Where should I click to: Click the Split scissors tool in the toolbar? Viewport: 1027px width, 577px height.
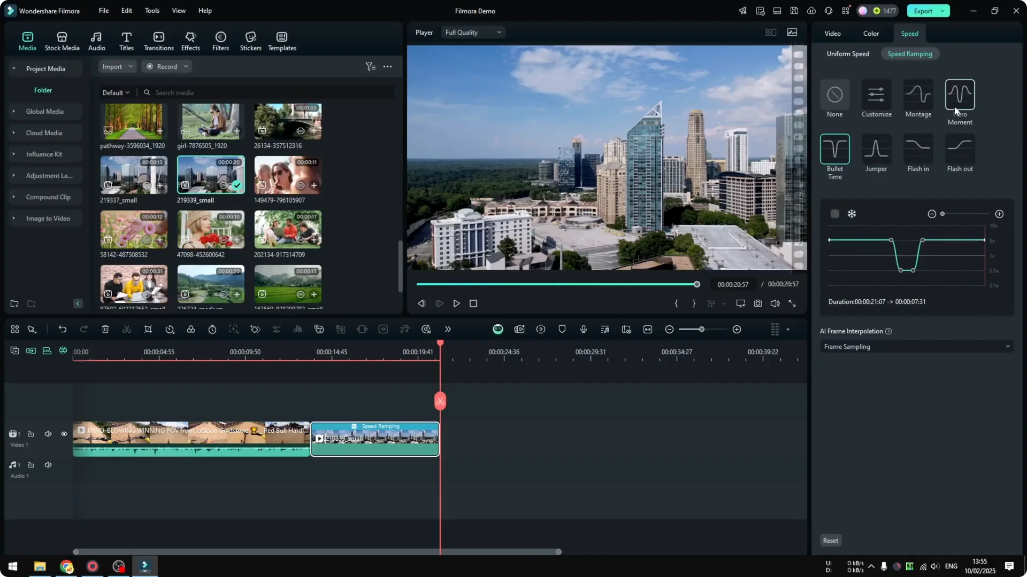pyautogui.click(x=127, y=329)
